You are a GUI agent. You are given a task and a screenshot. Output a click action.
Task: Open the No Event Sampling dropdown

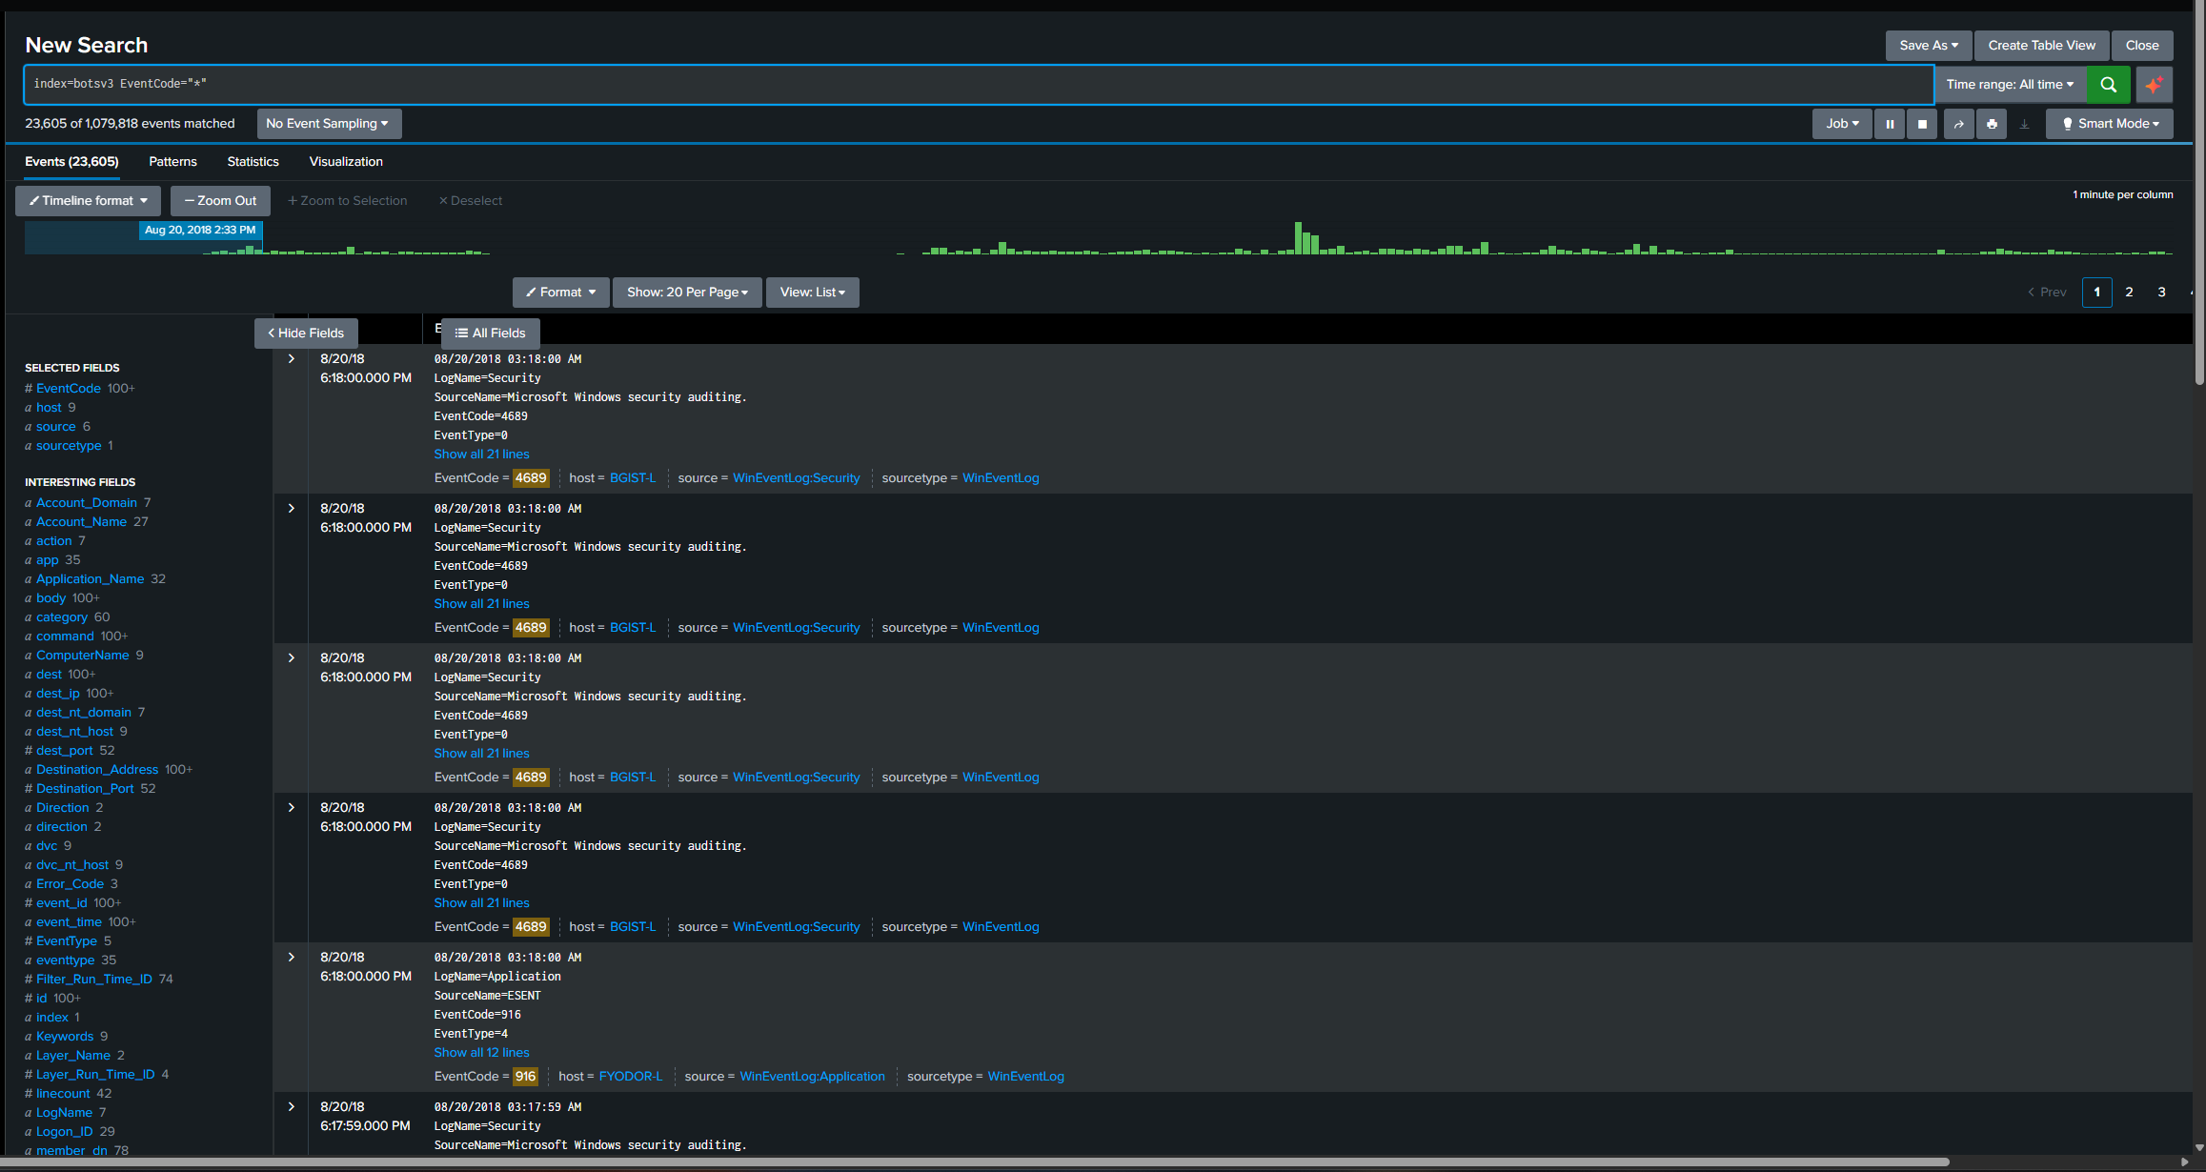coord(329,124)
